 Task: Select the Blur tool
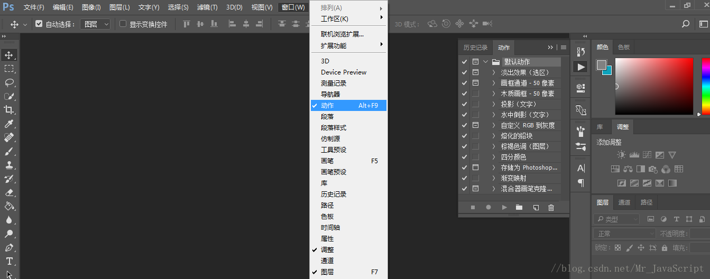tap(9, 220)
